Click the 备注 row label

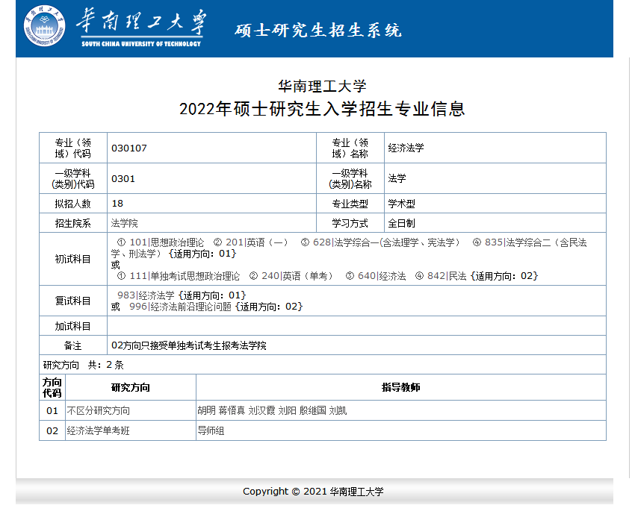click(73, 345)
